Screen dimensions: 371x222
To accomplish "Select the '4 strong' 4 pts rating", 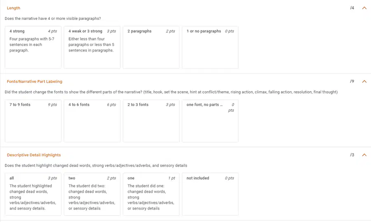I will point(33,47).
